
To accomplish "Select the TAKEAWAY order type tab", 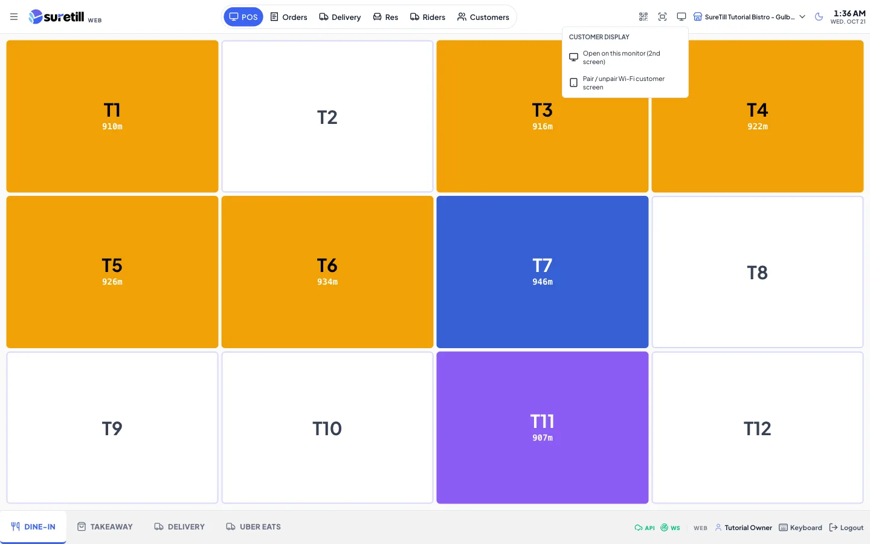I will point(105,526).
